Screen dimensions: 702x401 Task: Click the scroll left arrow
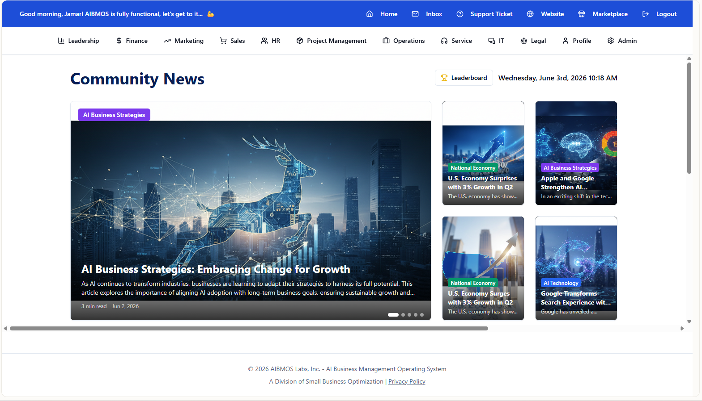tap(5, 328)
